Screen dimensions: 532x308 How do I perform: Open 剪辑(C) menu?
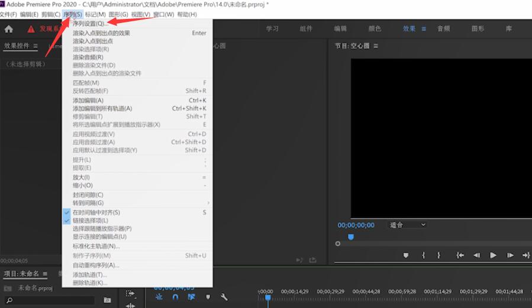(x=50, y=14)
